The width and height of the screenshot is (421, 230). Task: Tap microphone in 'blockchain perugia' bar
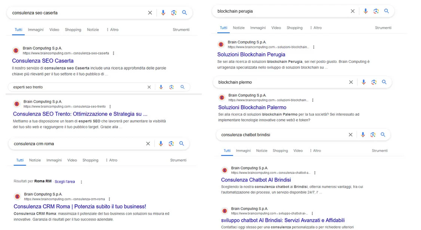tap(365, 11)
